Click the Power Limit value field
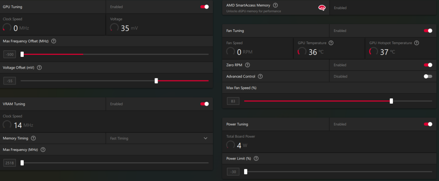439x181 pixels. pyautogui.click(x=233, y=172)
